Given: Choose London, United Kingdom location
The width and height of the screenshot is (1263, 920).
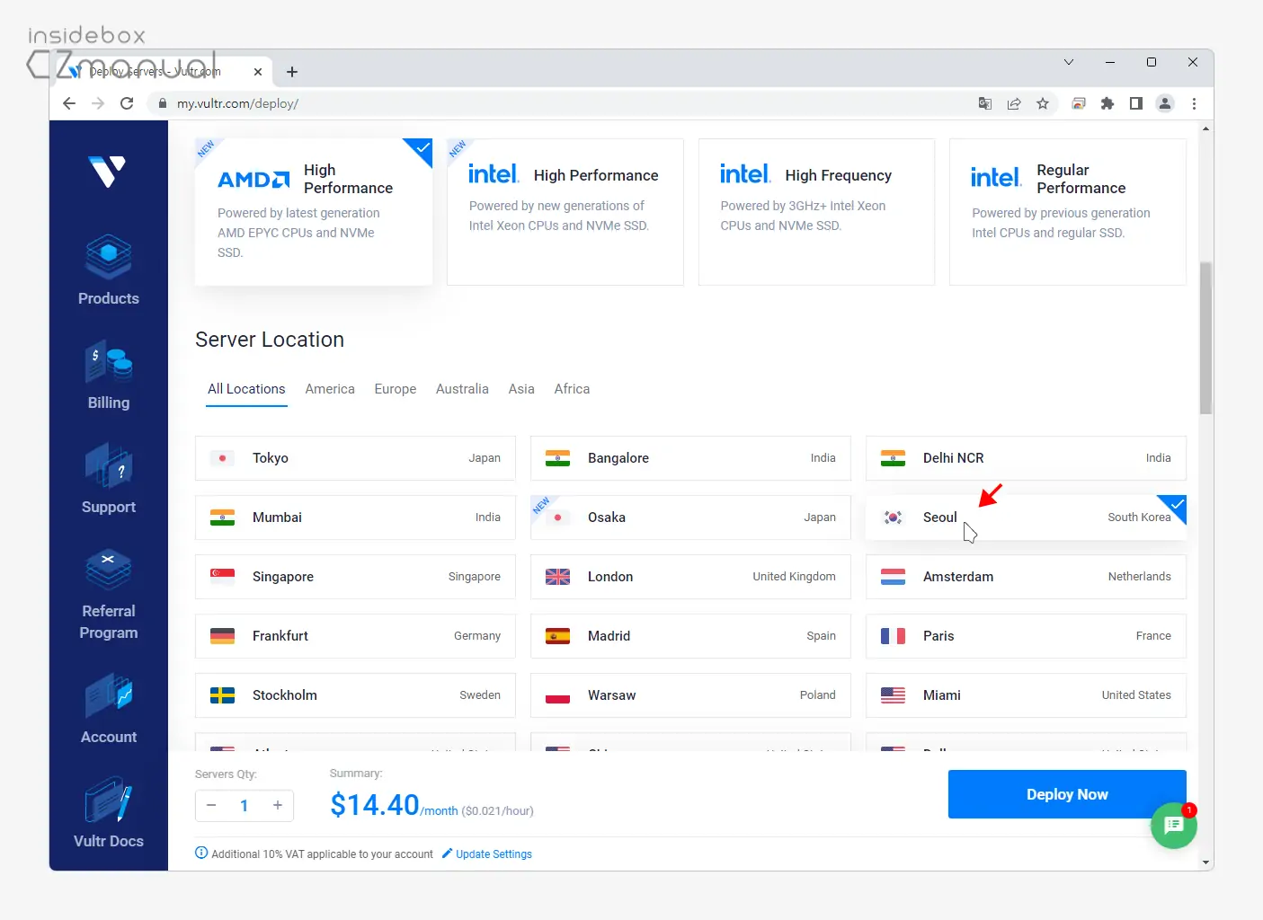Looking at the screenshot, I should coord(690,577).
